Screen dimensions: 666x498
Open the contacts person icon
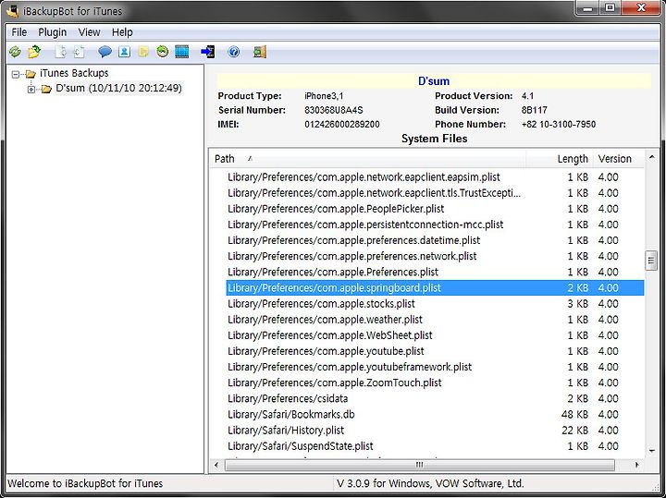coord(124,52)
